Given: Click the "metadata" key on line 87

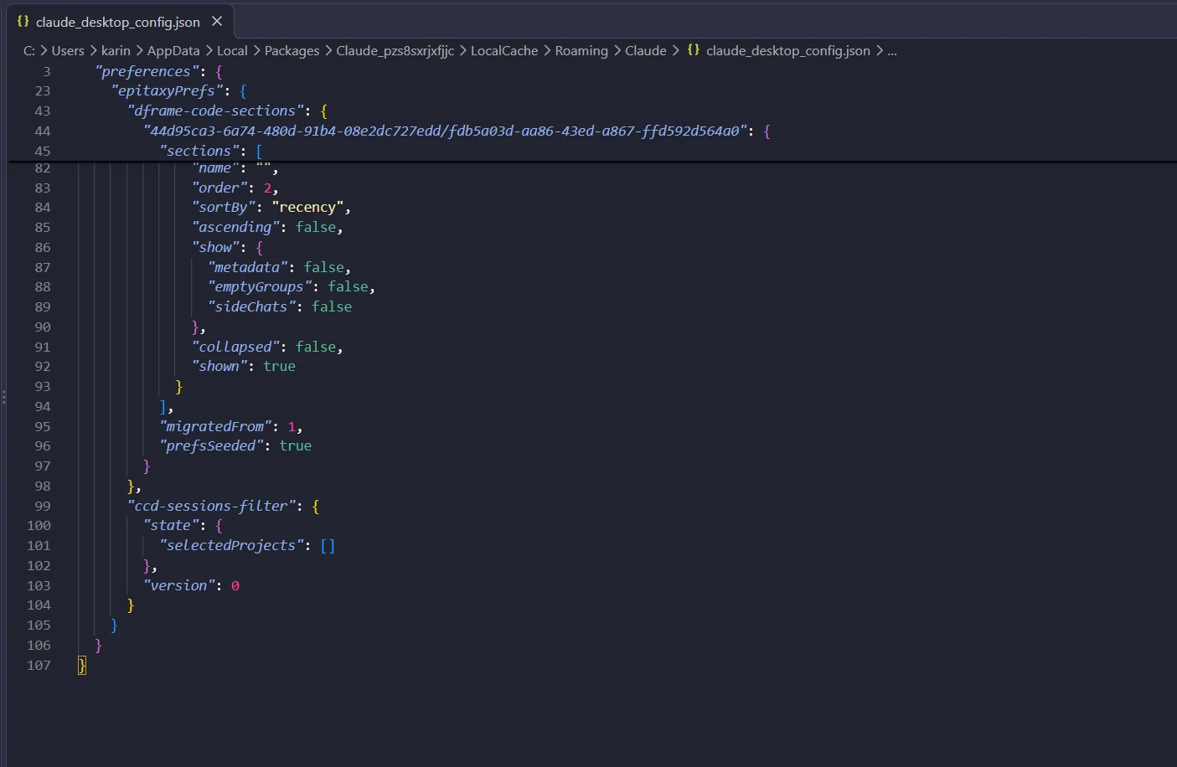Looking at the screenshot, I should coord(248,267).
